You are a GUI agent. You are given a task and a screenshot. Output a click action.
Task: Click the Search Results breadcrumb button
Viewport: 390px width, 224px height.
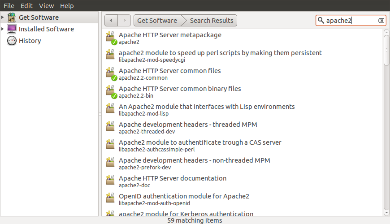click(212, 21)
